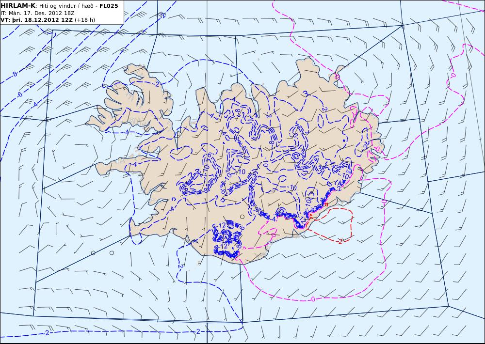
Task: Click the bold "FL025" flight level label
Action: [x=109, y=6]
